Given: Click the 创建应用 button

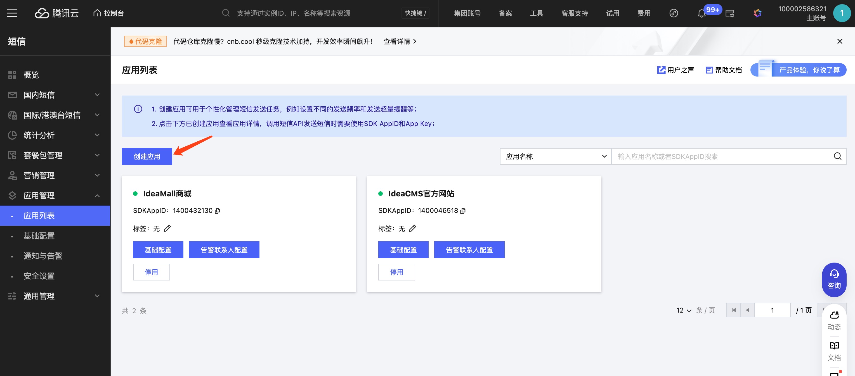Looking at the screenshot, I should click(x=147, y=156).
